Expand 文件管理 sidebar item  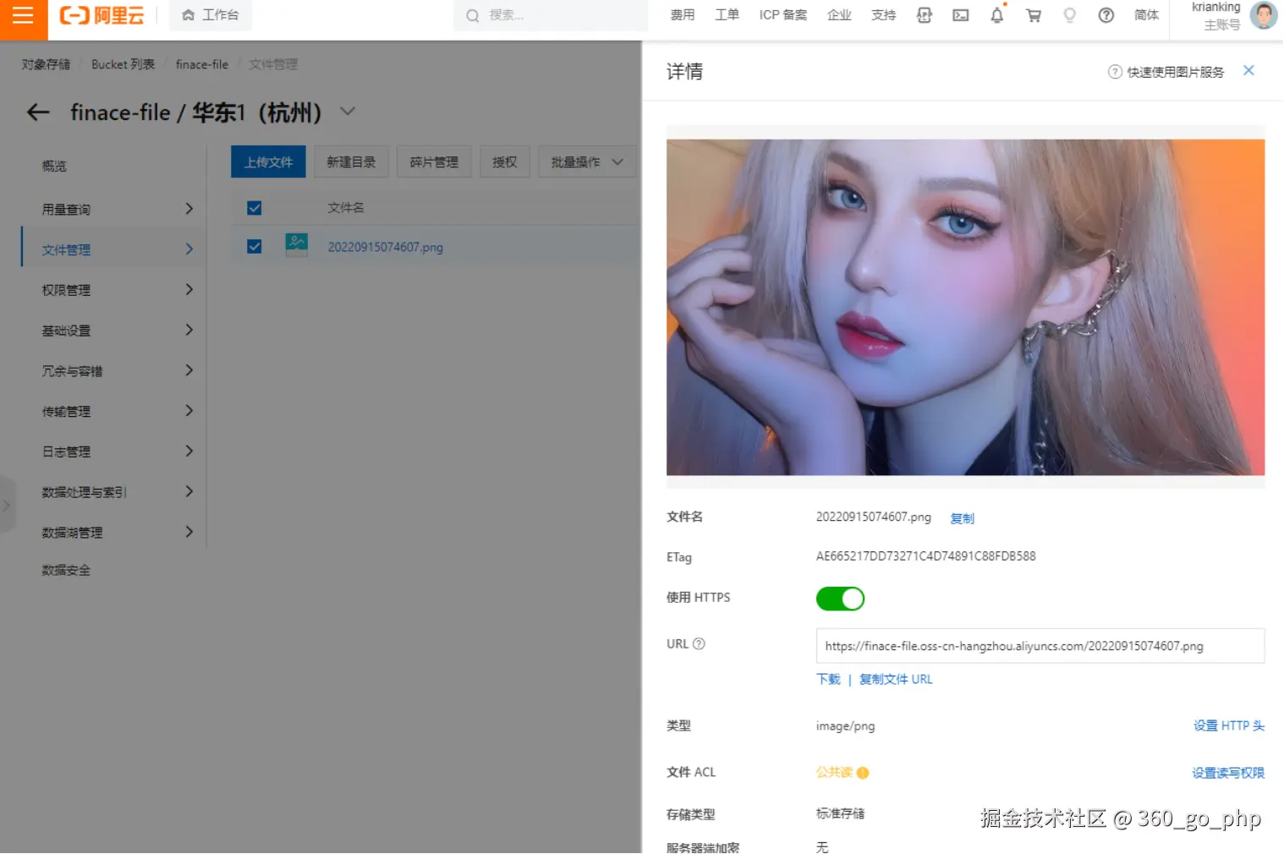click(114, 249)
